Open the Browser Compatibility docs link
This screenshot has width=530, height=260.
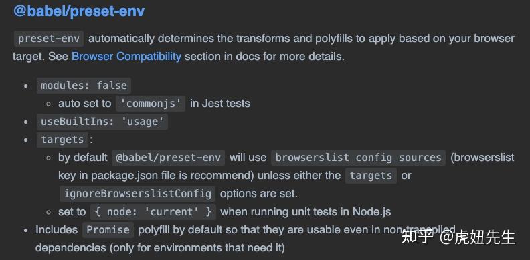pyautogui.click(x=126, y=56)
